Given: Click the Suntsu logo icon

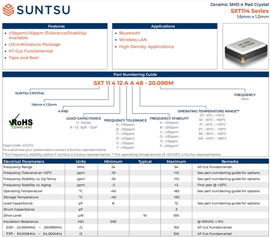Looking at the screenshot, I should pyautogui.click(x=8, y=10).
